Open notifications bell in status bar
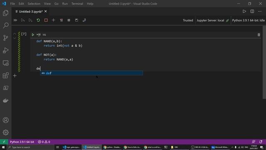Screen dimensions: 266x150 pyautogui.click(x=261, y=142)
